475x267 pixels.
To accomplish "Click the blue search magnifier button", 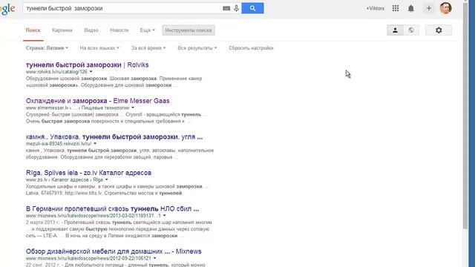I will click(252, 8).
